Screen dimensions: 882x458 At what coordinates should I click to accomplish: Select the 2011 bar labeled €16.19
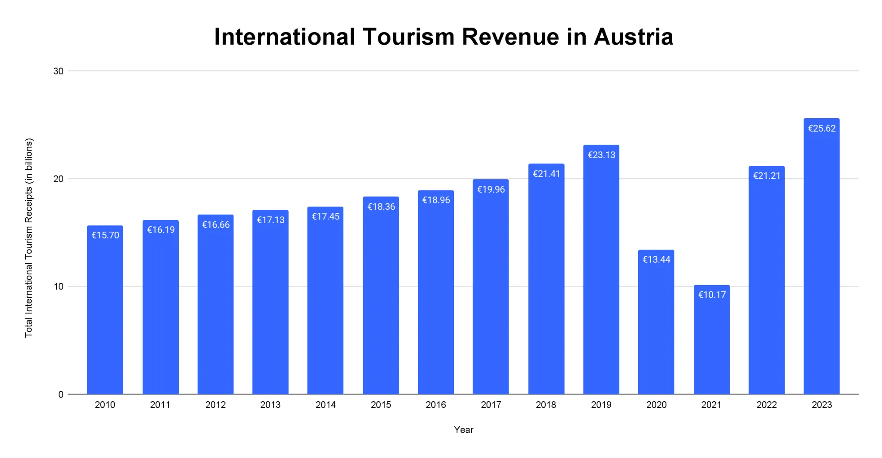coord(161,307)
